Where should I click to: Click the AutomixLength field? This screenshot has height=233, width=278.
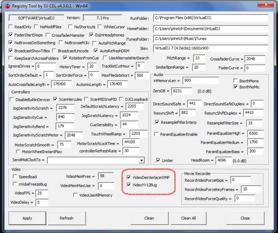(x=117, y=84)
